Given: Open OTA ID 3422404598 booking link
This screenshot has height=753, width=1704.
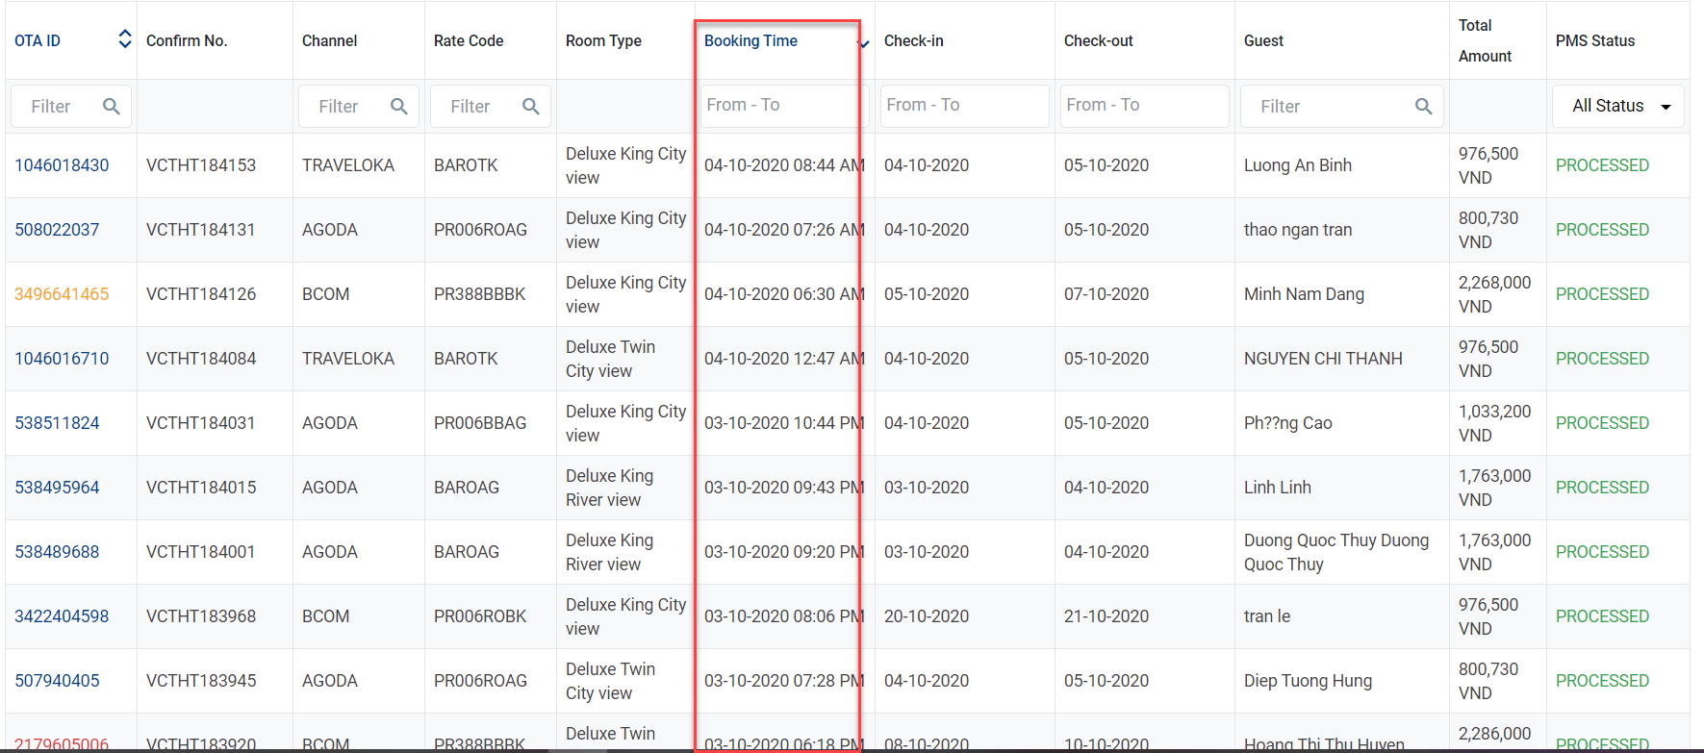Looking at the screenshot, I should (62, 616).
